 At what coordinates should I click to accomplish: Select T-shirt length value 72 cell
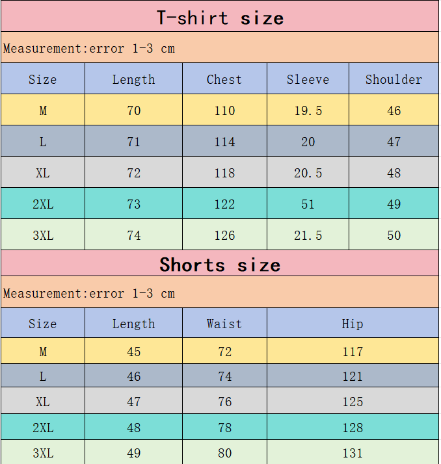click(x=133, y=173)
